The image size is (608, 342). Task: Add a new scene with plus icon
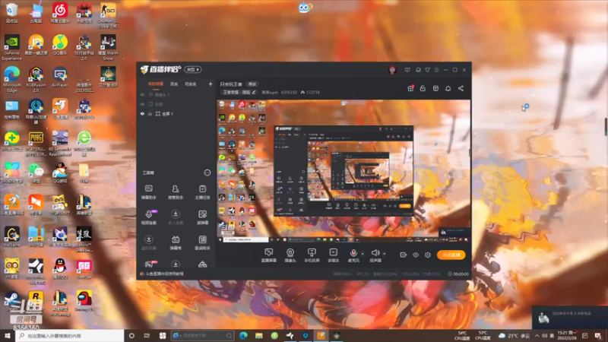(x=211, y=84)
